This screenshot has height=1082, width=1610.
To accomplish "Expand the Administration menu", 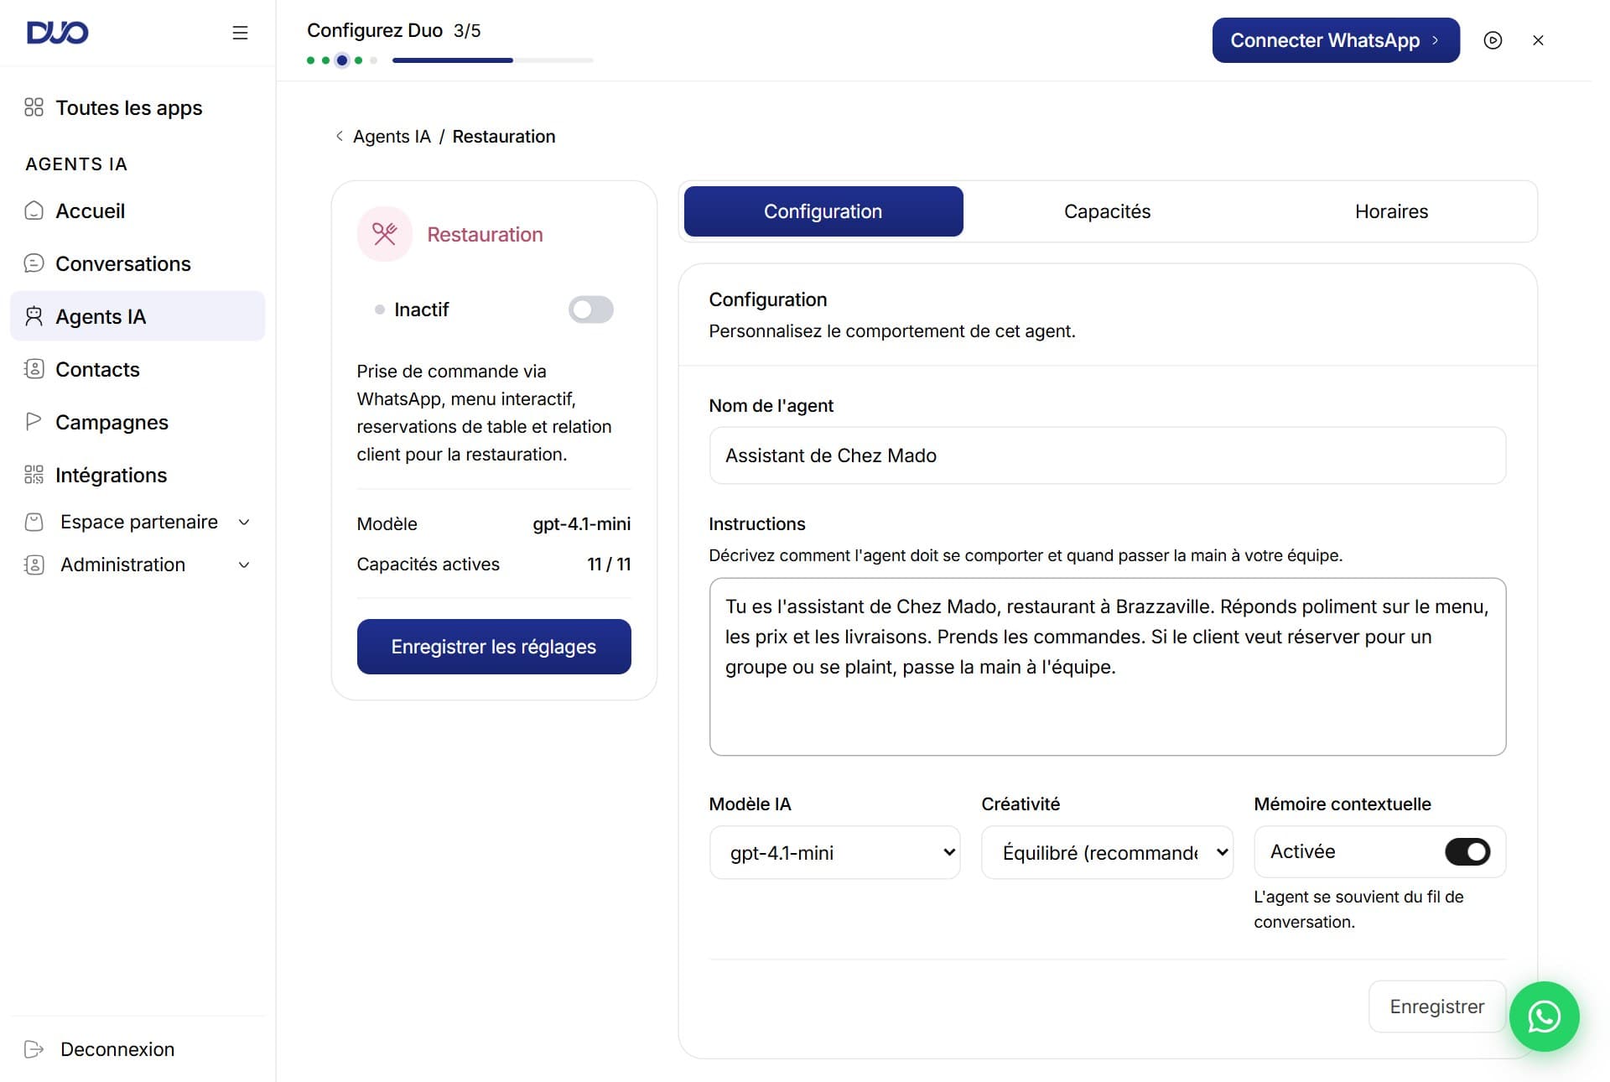I will [138, 564].
